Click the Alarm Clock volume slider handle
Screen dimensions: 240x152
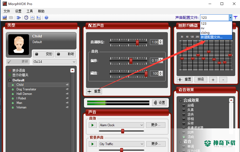pos(123,131)
